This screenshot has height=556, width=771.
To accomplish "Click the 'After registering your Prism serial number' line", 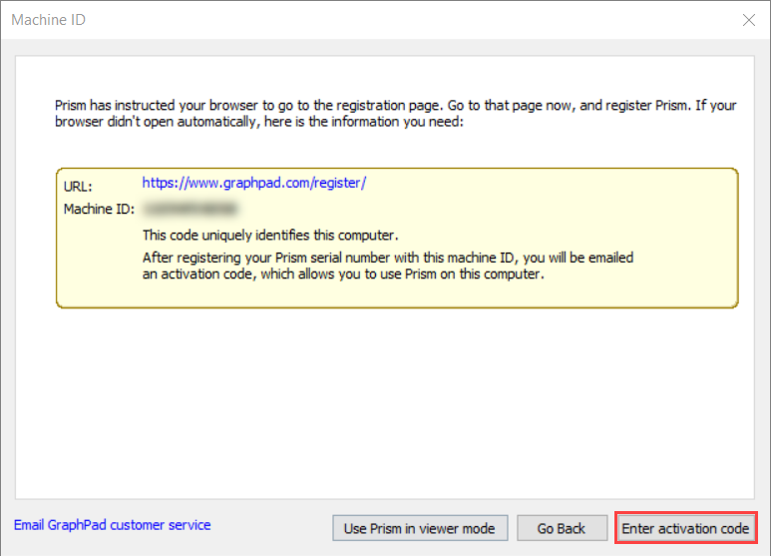I will (388, 258).
